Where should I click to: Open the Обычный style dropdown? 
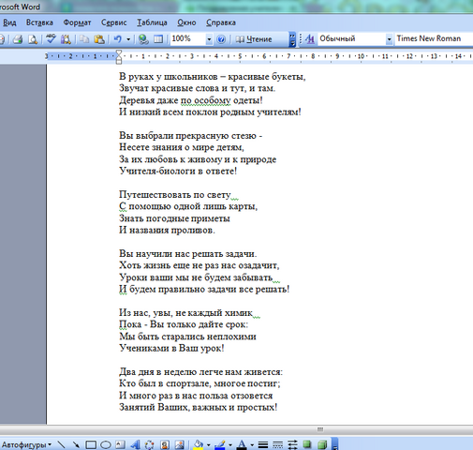point(389,39)
